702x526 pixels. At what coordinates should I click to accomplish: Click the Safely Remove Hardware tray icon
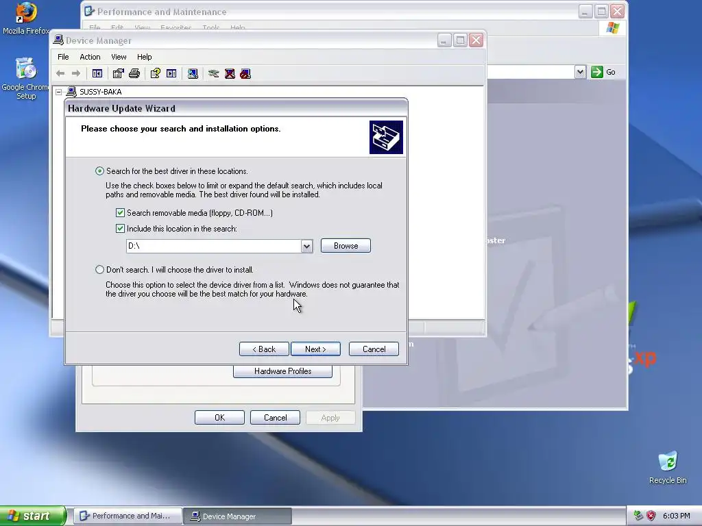click(638, 516)
